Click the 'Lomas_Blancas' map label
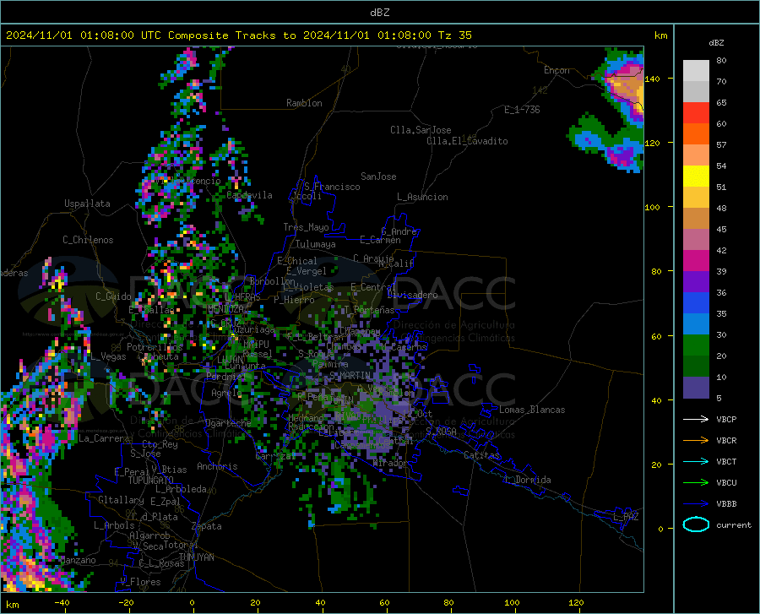The width and height of the screenshot is (760, 614). (x=532, y=410)
